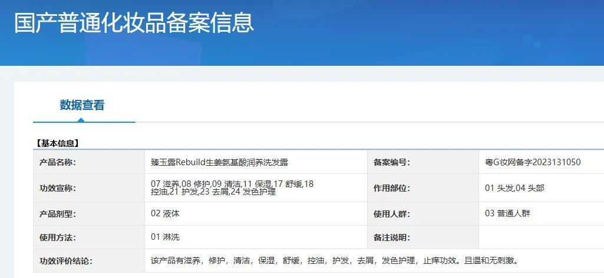Select the value 03 普通人群

(507, 213)
